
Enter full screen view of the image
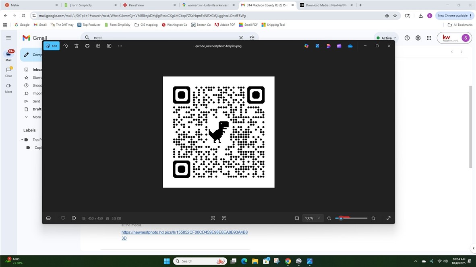pos(388,218)
